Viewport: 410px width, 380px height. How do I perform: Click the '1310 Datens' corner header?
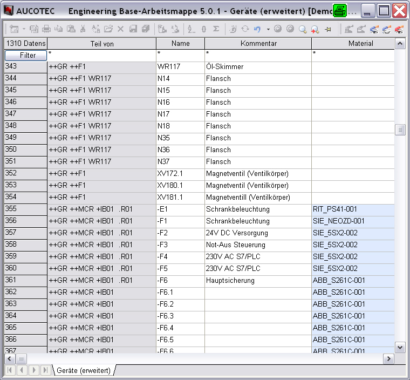coord(26,44)
